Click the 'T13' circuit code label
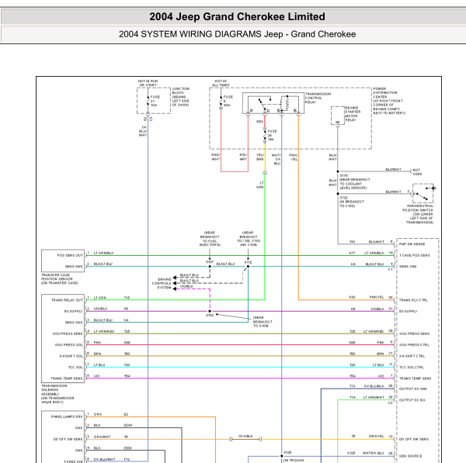Viewport: 466px width, 463px height. point(352,386)
